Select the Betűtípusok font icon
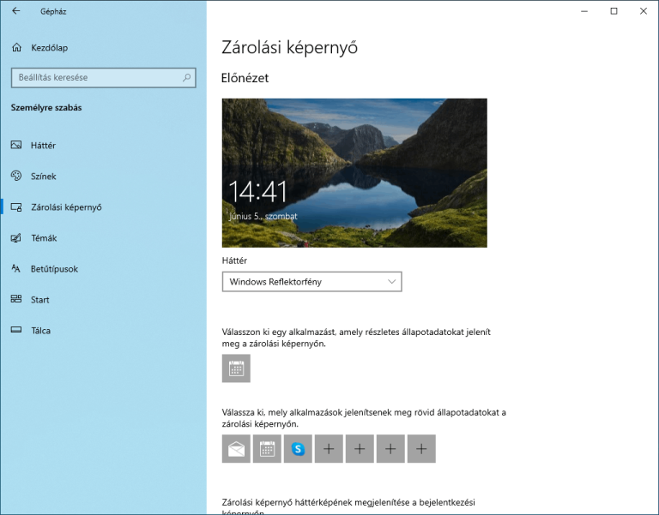Viewport: 659px width, 515px height. [x=16, y=268]
